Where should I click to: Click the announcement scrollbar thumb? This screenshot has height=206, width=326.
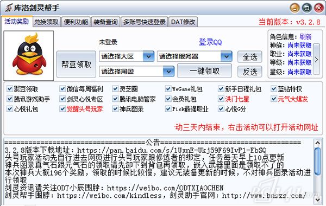pos(317,161)
